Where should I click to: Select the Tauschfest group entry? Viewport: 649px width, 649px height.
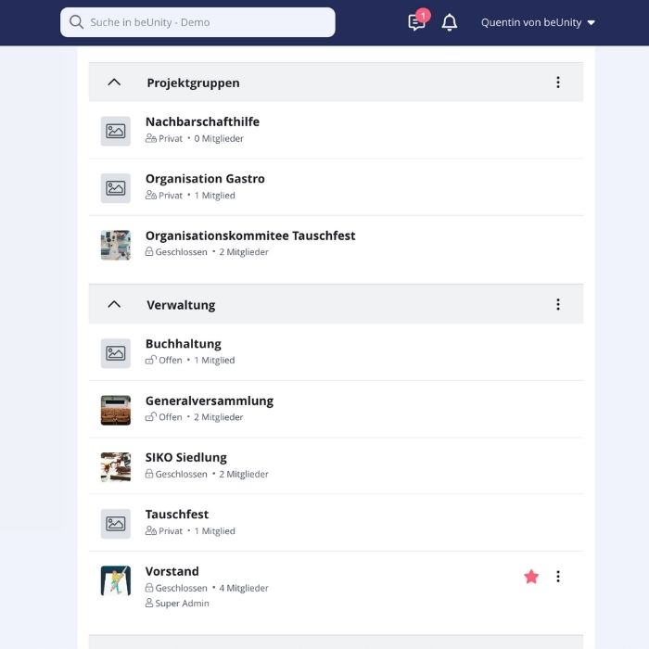(177, 515)
